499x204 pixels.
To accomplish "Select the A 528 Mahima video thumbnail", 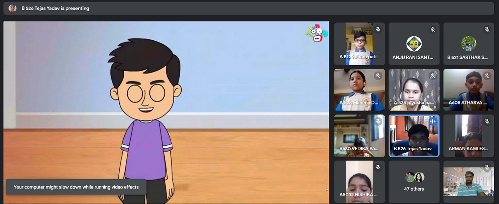I will pyautogui.click(x=359, y=90).
